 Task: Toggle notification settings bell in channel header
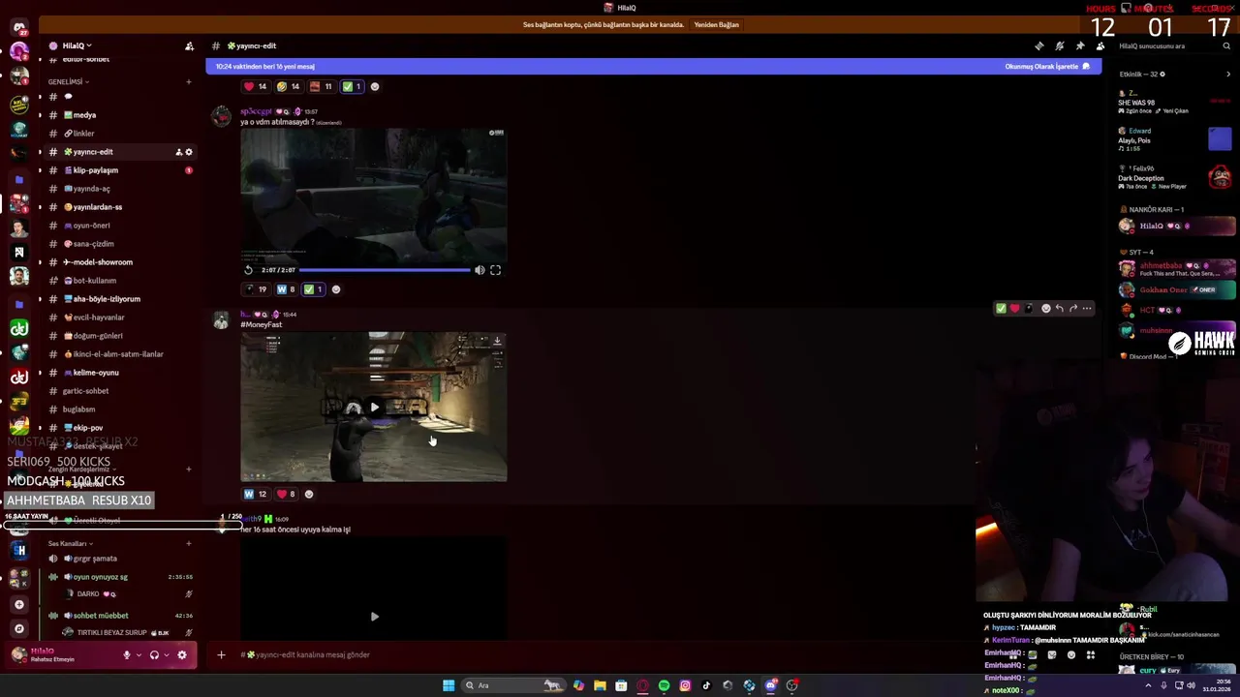pos(1060,45)
